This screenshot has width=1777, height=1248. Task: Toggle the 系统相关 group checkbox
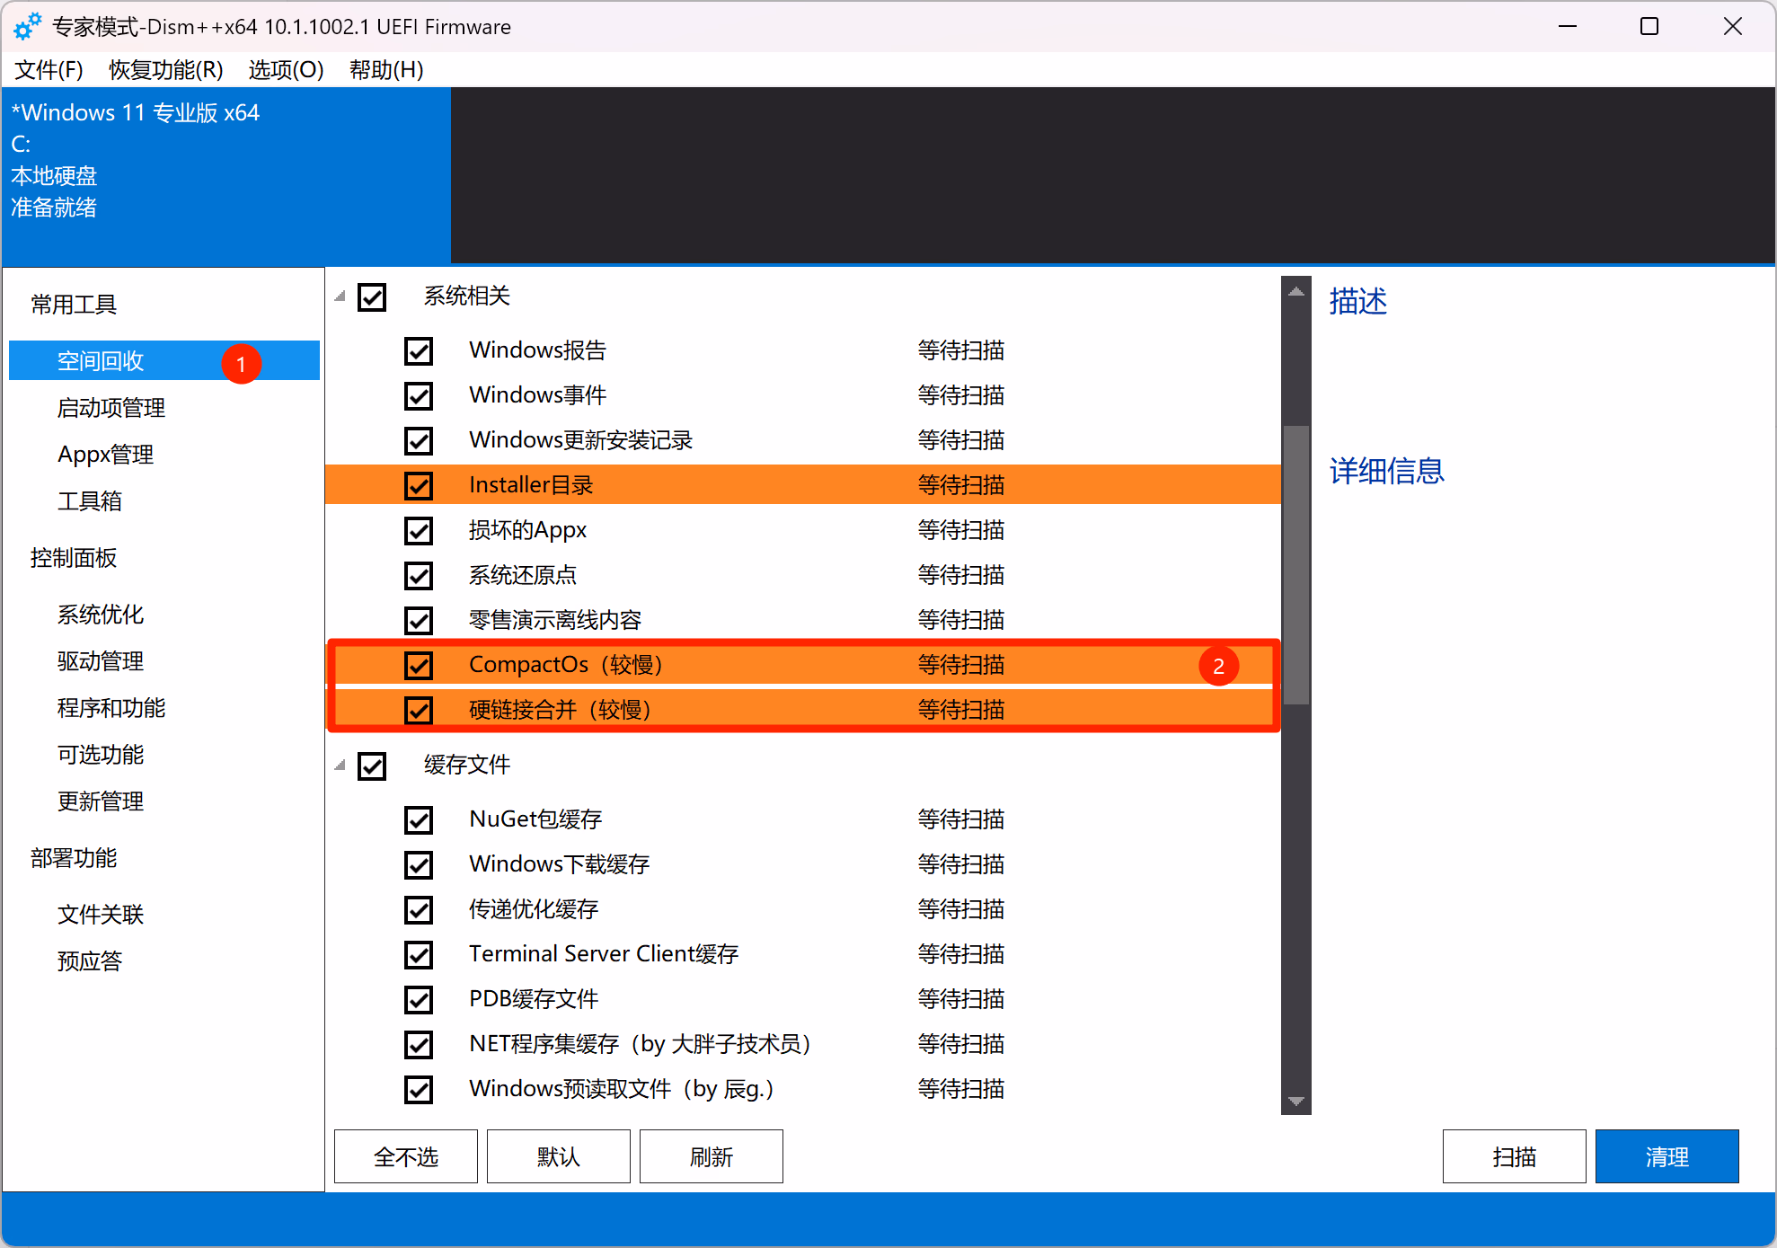(372, 297)
